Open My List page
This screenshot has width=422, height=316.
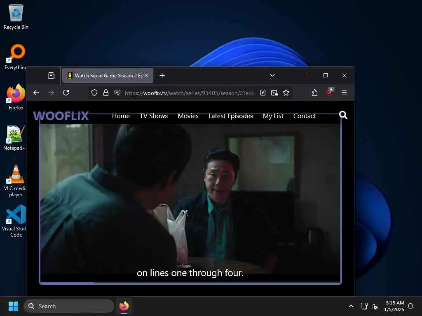click(273, 116)
